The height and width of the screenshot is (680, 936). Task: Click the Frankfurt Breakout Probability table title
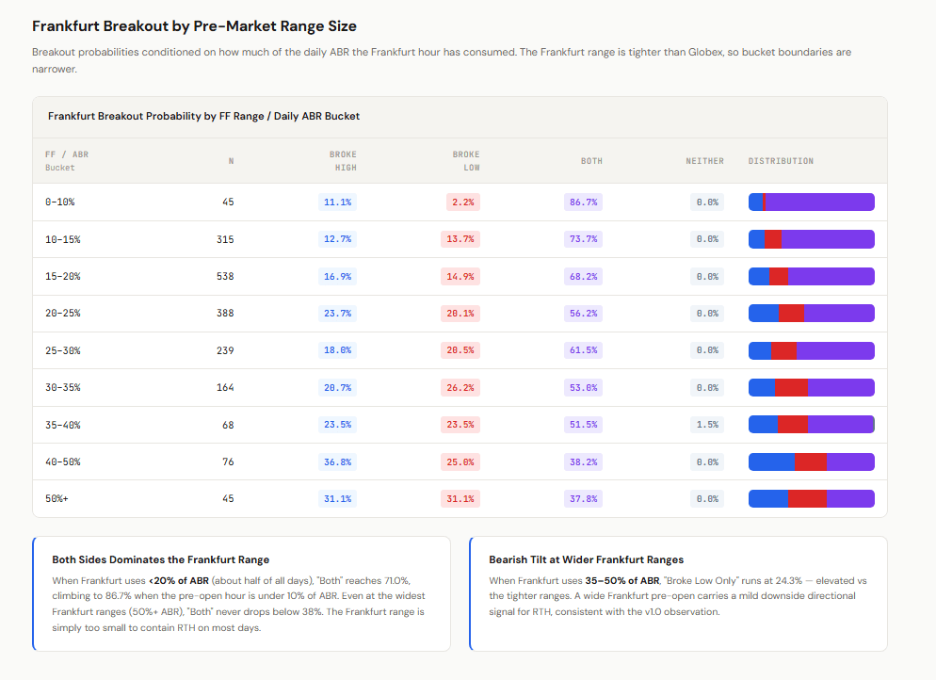coord(203,116)
